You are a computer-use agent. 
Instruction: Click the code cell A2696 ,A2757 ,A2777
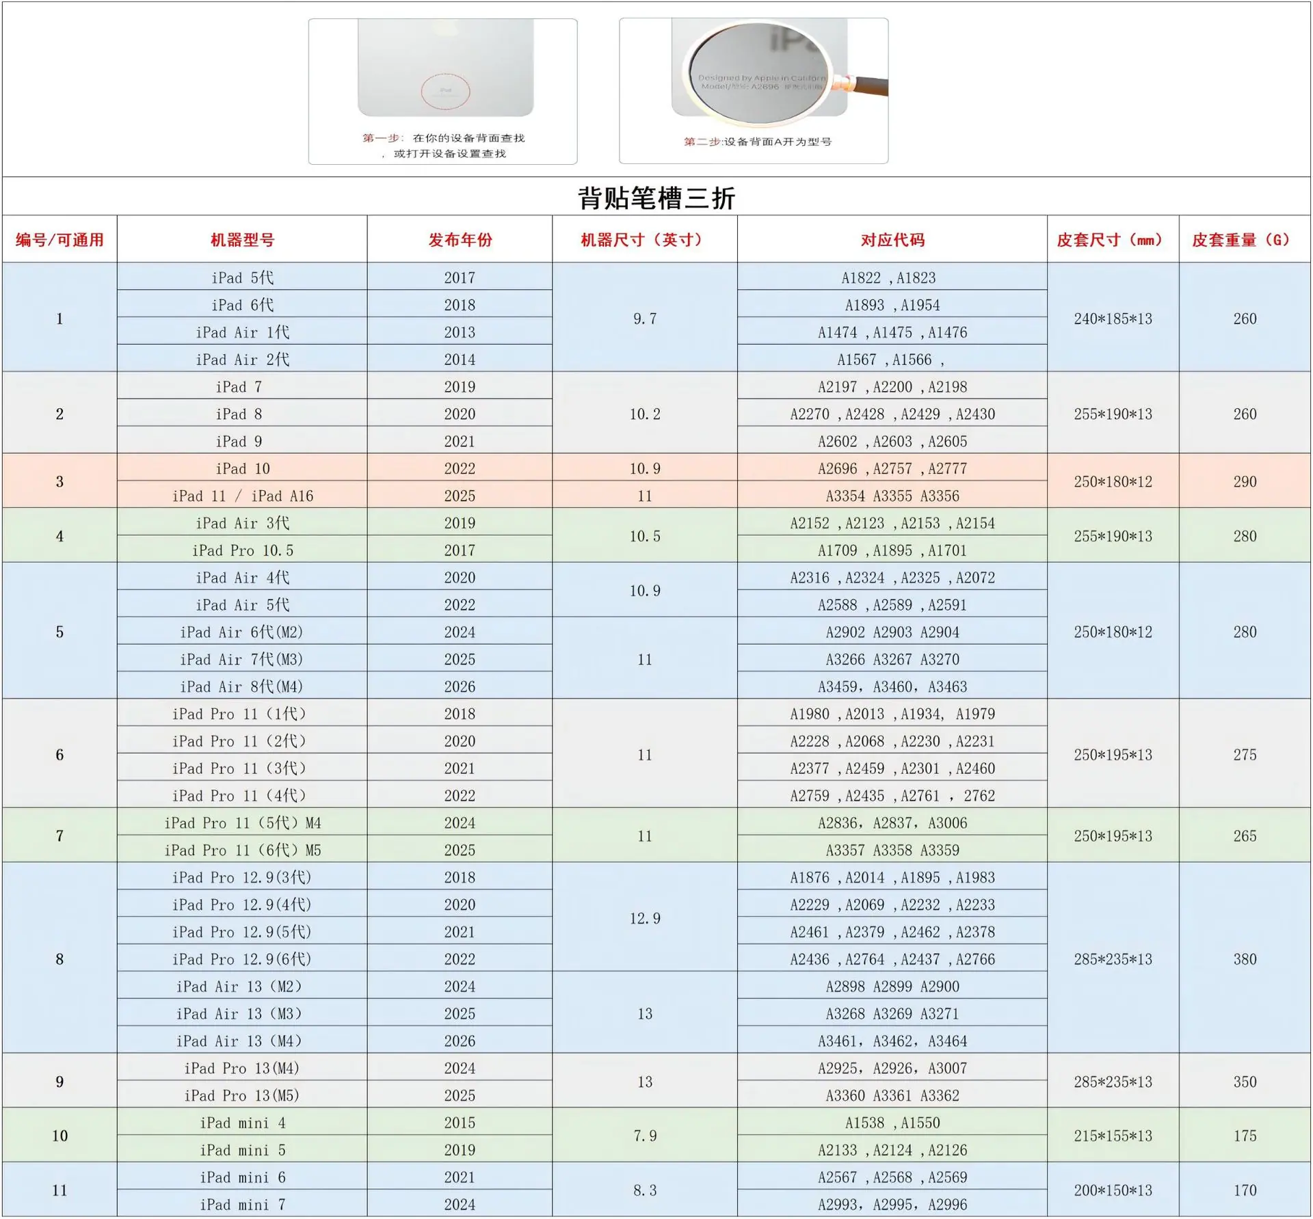(x=892, y=468)
